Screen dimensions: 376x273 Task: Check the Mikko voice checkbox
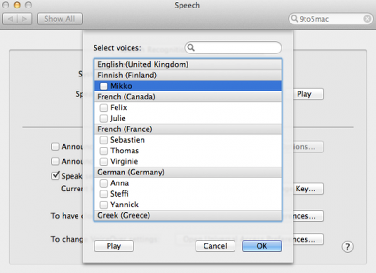pyautogui.click(x=103, y=86)
